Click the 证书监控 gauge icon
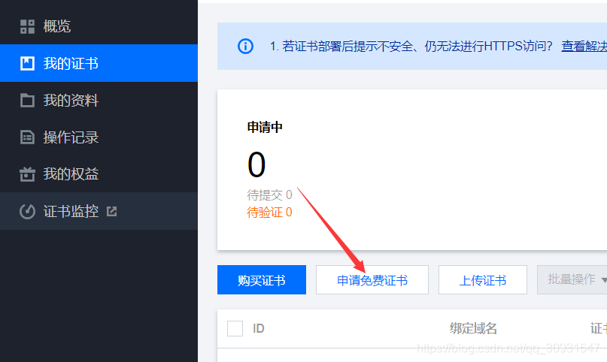607x362 pixels. pyautogui.click(x=27, y=211)
